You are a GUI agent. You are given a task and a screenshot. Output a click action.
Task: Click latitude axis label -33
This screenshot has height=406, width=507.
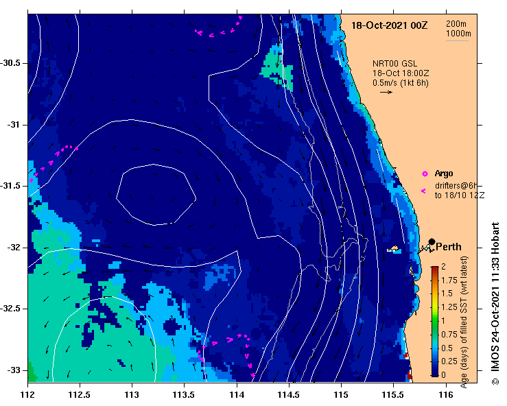pos(14,370)
